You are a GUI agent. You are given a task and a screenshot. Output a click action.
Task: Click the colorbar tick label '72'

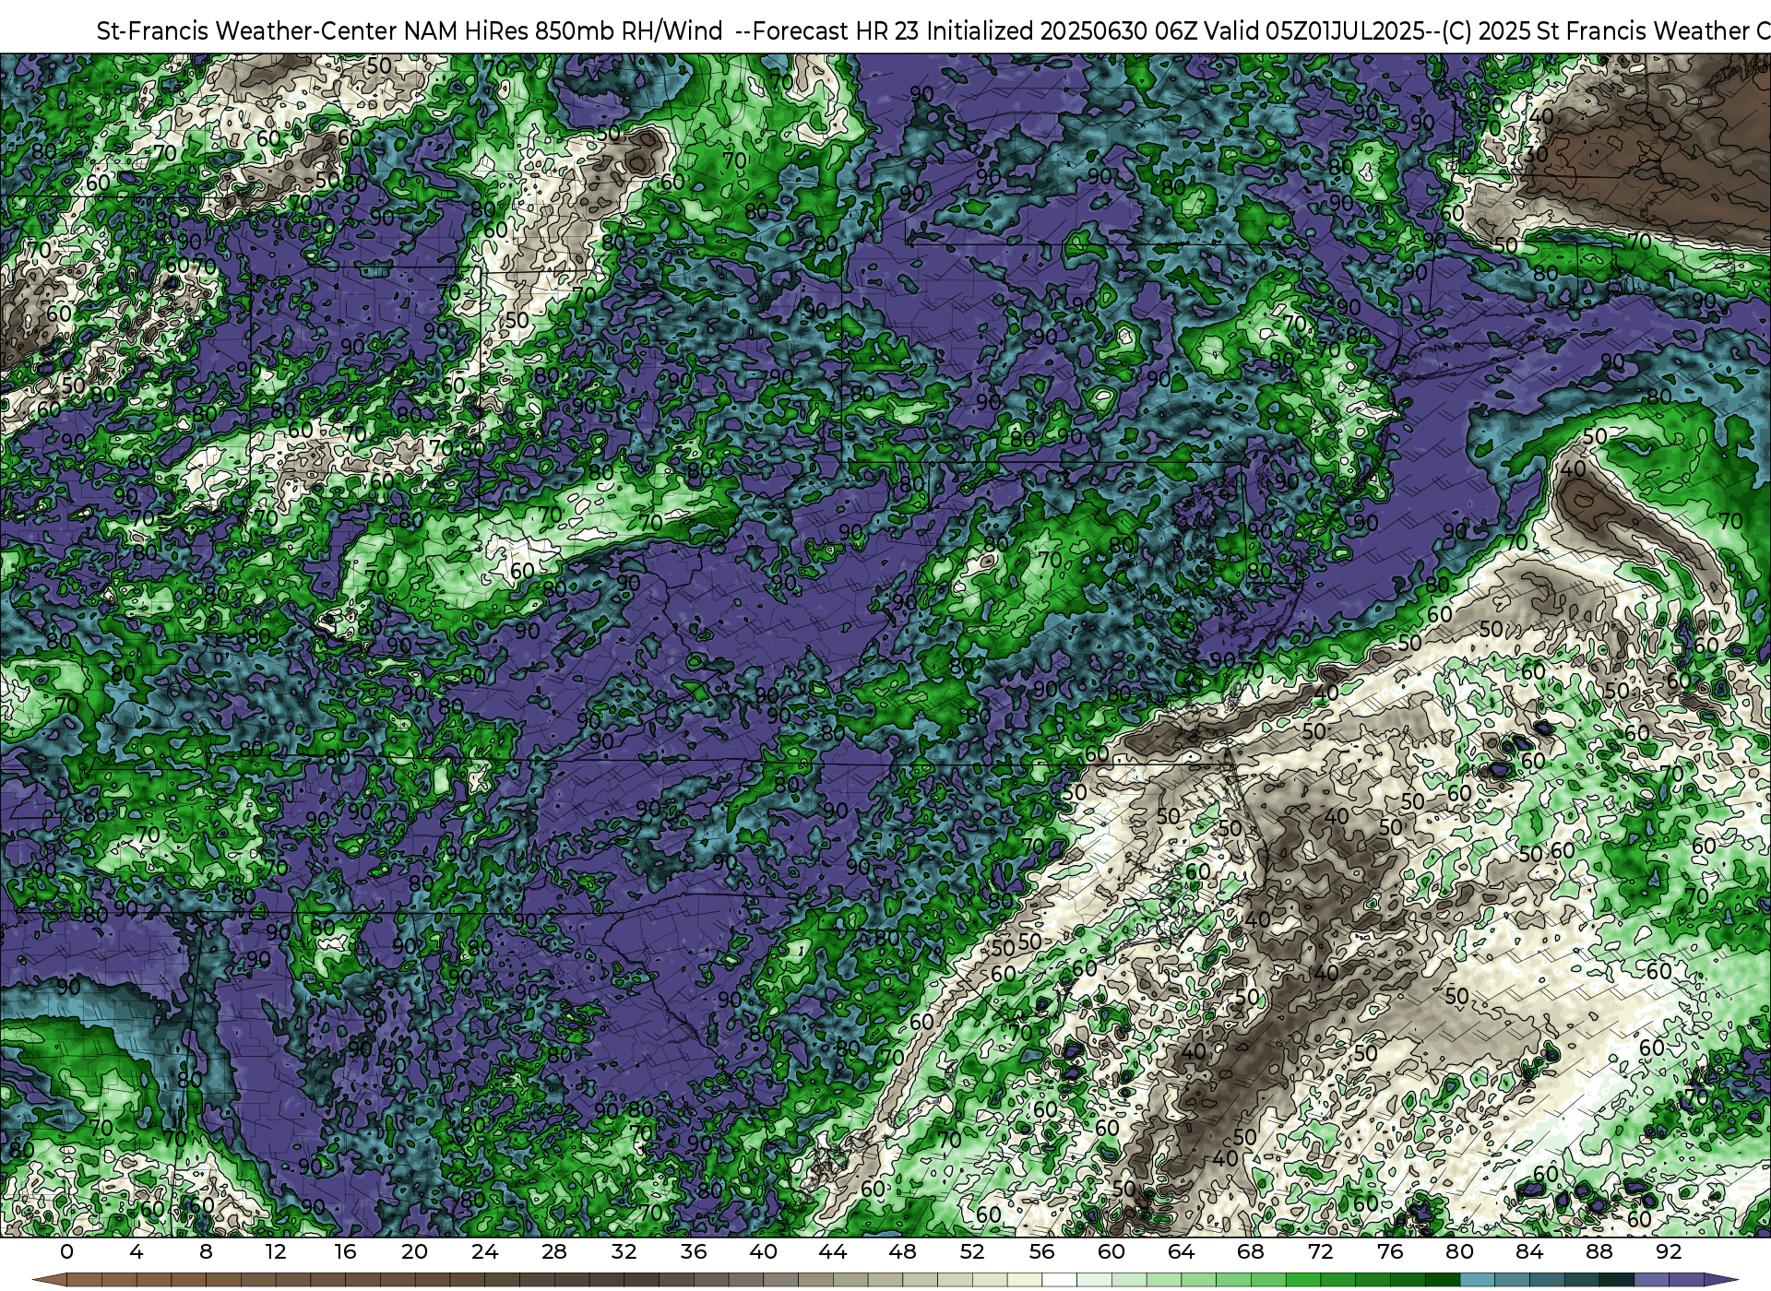tap(1320, 1252)
